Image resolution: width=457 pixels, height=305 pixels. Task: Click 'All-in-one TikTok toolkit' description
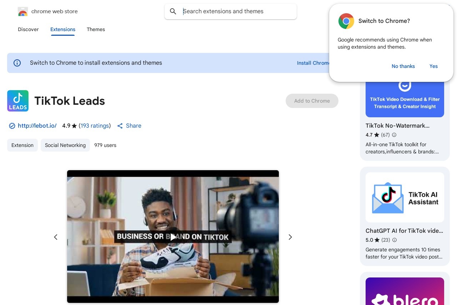coord(402,148)
